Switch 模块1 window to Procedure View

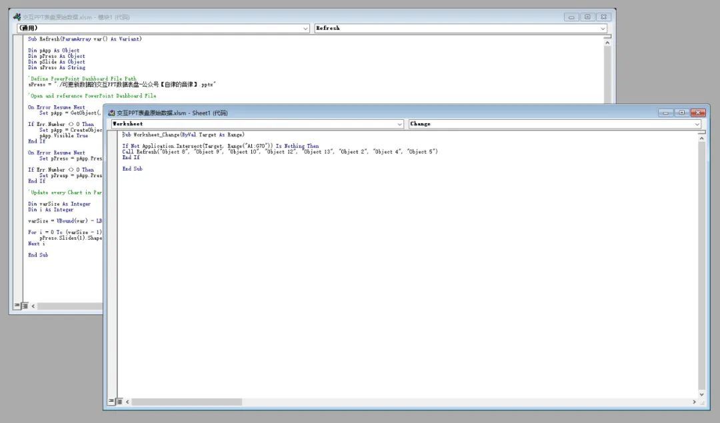pos(17,306)
